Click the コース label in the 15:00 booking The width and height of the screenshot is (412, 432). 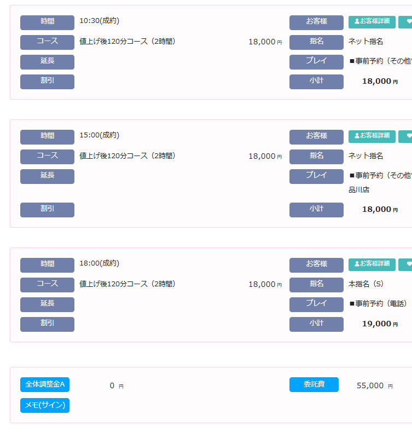pos(47,157)
